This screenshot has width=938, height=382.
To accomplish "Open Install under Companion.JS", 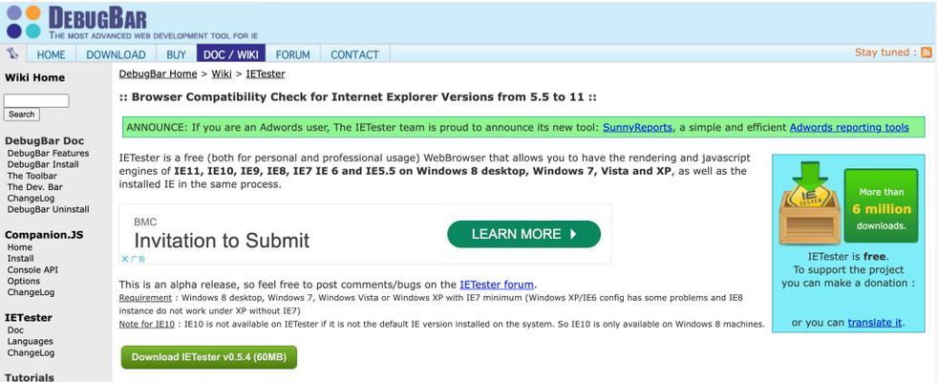I will click(x=20, y=258).
